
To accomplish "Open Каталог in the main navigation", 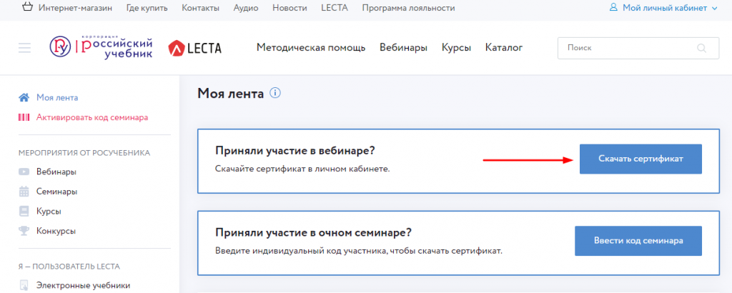I will tap(504, 48).
